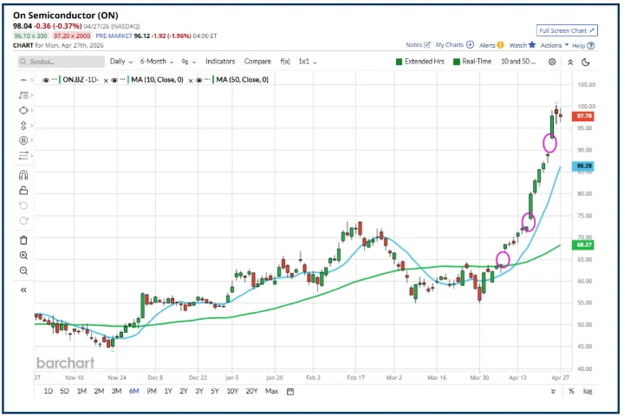
Task: Undo the last chart action
Action: 23,205
